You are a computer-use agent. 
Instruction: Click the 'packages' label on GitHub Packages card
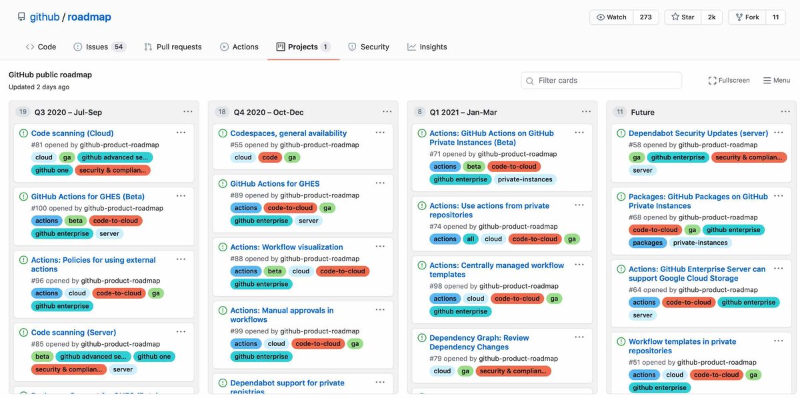647,243
